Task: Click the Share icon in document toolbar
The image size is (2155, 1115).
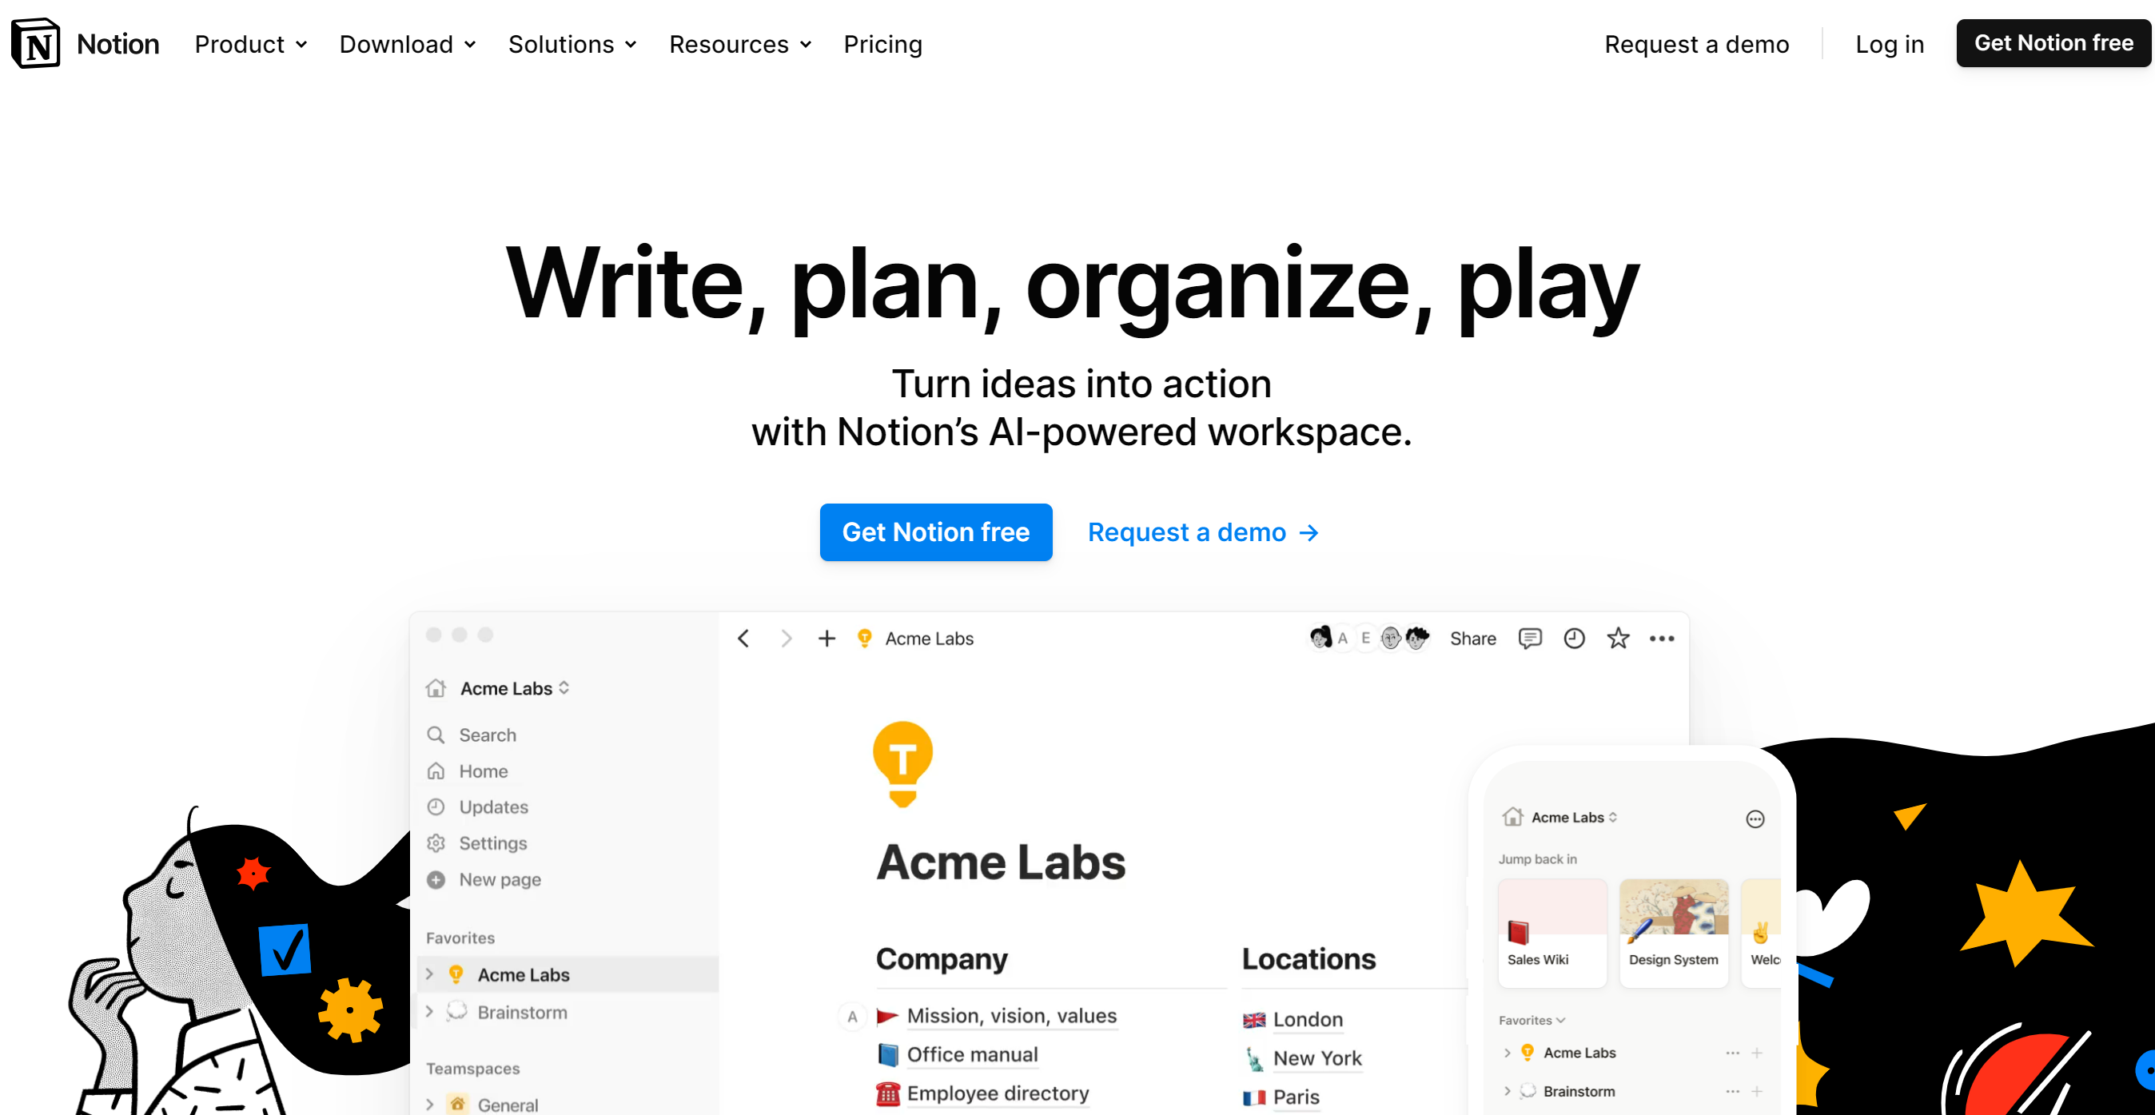Action: [x=1472, y=637]
